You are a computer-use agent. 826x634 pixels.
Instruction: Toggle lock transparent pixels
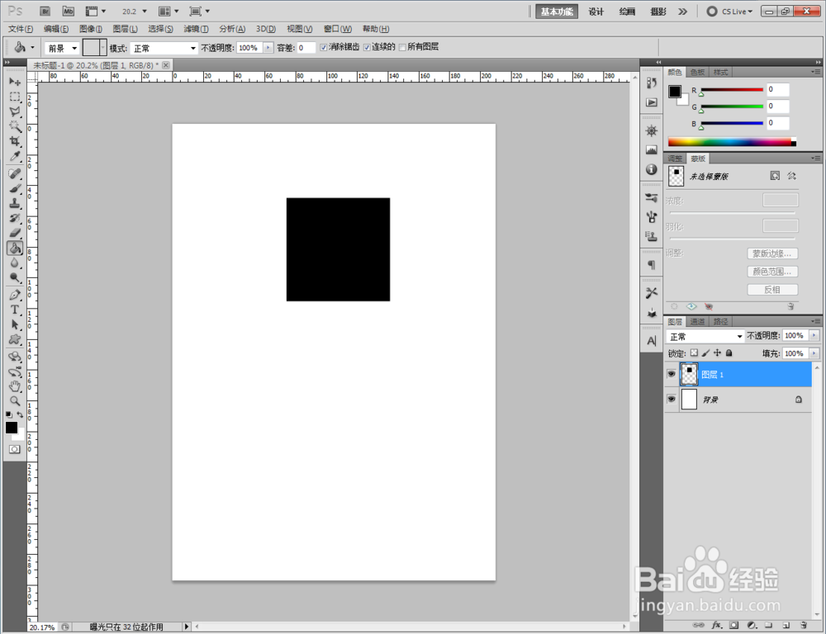[x=695, y=352]
